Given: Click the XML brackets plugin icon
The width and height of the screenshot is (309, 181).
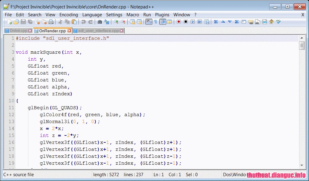Looking at the screenshot, I should (265, 22).
